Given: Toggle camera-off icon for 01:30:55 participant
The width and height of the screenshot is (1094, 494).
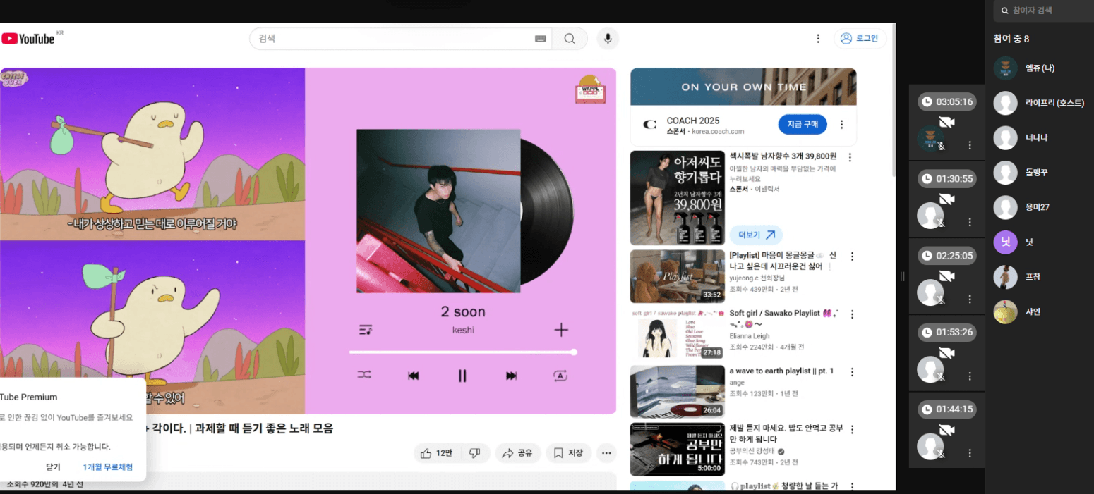Looking at the screenshot, I should tap(946, 199).
